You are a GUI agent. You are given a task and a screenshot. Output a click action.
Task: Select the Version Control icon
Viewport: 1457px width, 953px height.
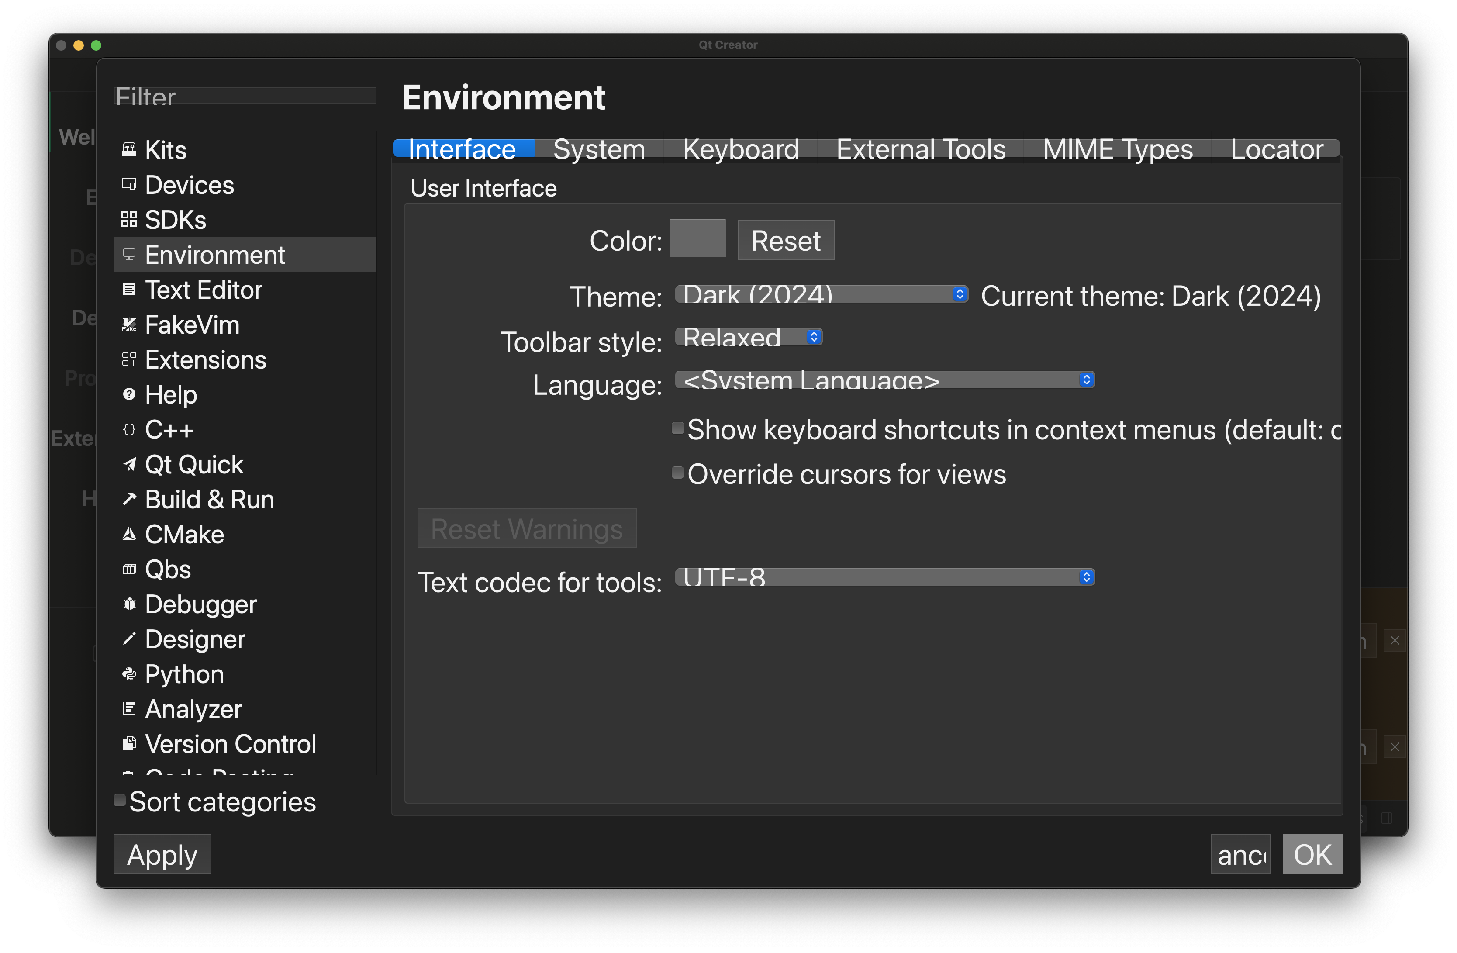[x=129, y=744]
